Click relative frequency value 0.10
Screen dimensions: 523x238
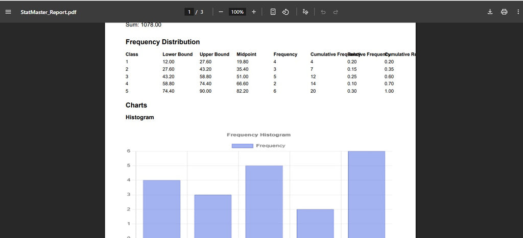[352, 84]
